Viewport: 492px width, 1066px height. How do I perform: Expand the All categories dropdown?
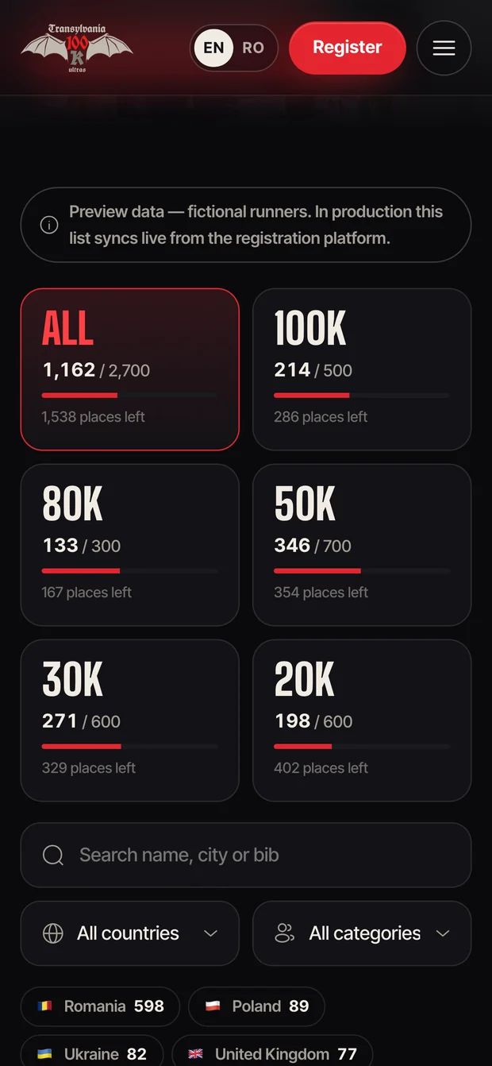click(x=362, y=933)
